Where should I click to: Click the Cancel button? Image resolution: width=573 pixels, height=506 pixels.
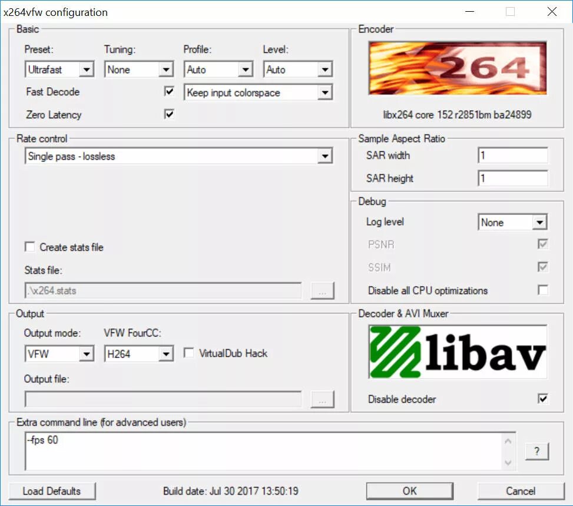pyautogui.click(x=521, y=491)
